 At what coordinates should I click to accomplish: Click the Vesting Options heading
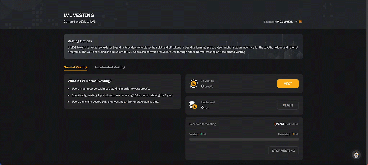coord(80,41)
